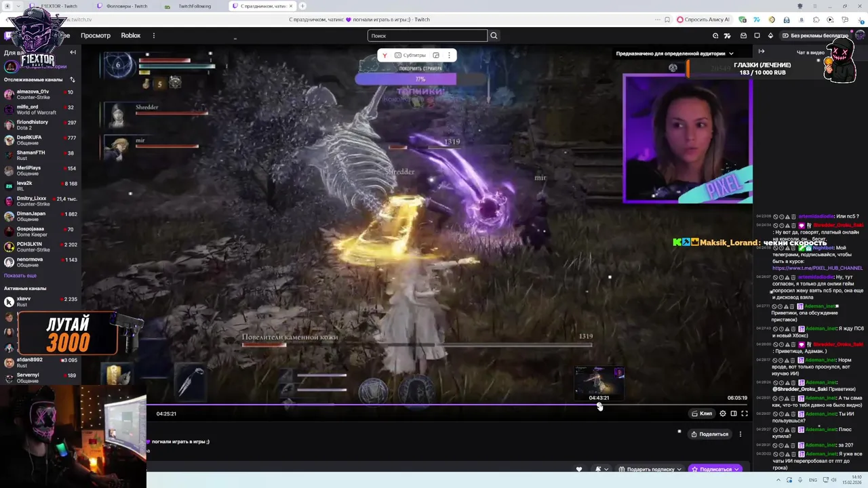This screenshot has width=868, height=488.
Task: Open a new browser tab
Action: [302, 6]
